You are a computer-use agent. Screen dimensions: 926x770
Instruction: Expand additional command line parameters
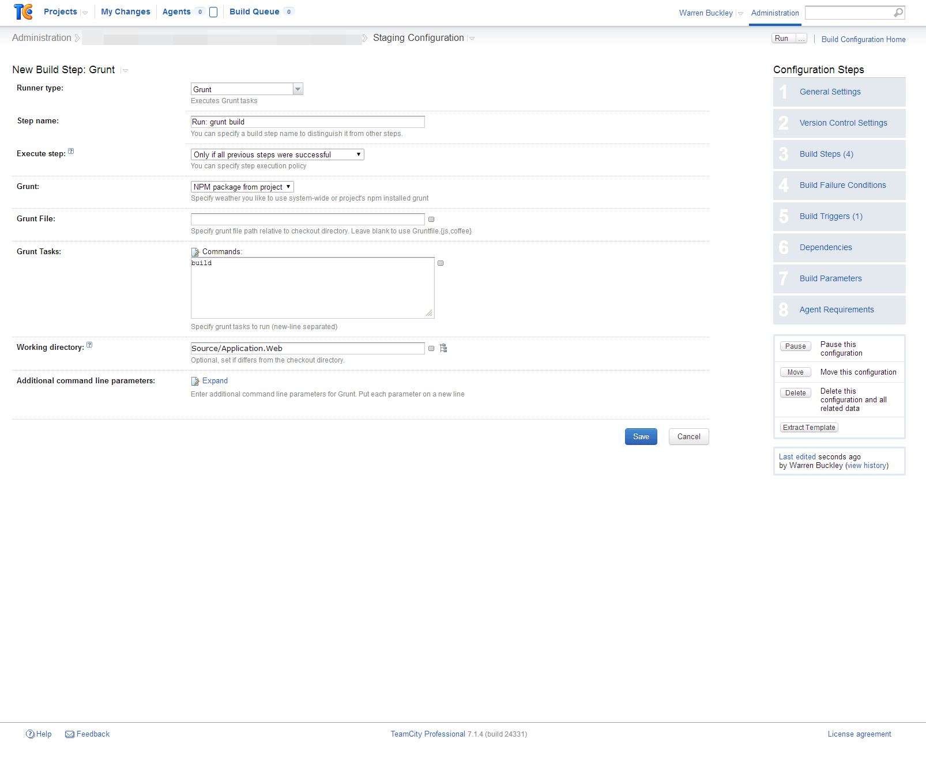click(214, 381)
